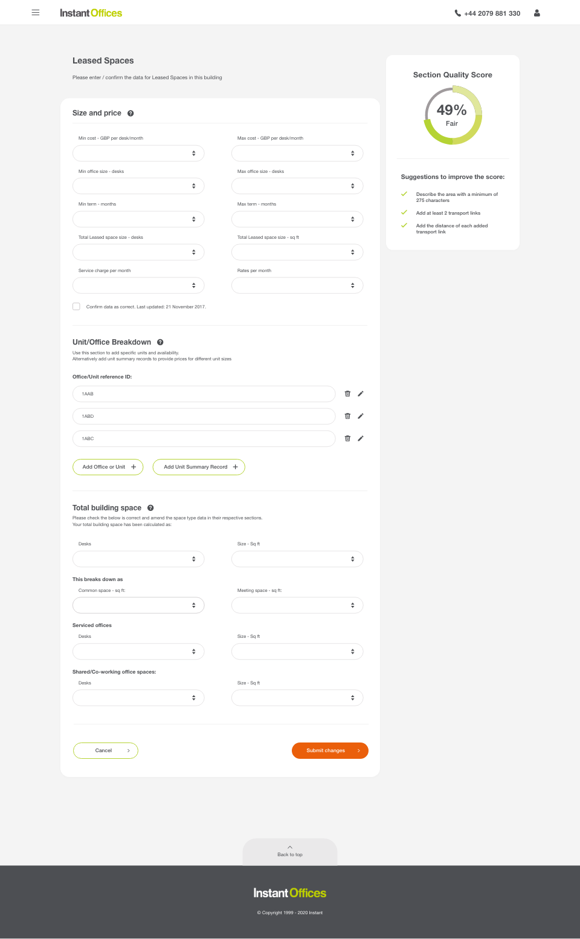Image resolution: width=580 pixels, height=939 pixels.
Task: Adjust Max term months stepper arrows
Action: coord(353,219)
